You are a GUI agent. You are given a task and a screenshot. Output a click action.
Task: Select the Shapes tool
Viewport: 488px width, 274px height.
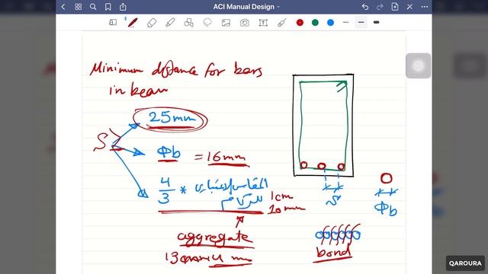pos(188,22)
